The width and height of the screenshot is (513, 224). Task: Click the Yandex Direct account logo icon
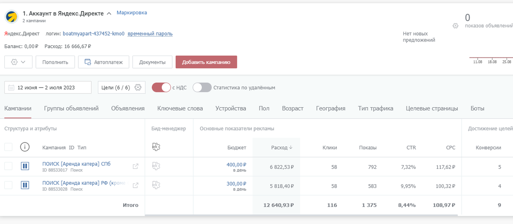[x=11, y=17]
